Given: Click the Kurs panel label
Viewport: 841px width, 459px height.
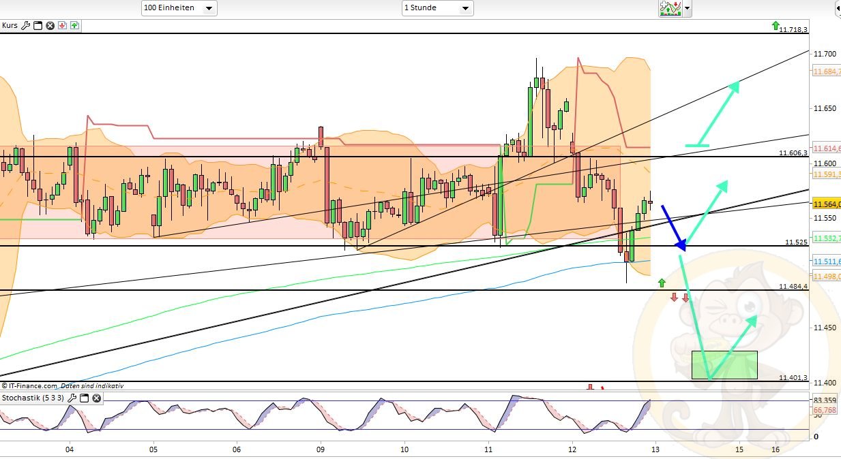Looking at the screenshot, I should 10,26.
